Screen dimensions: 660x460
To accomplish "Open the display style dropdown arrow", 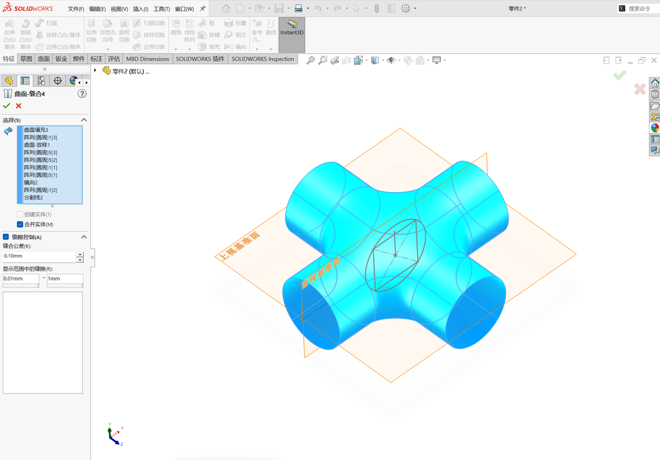I will pyautogui.click(x=383, y=60).
